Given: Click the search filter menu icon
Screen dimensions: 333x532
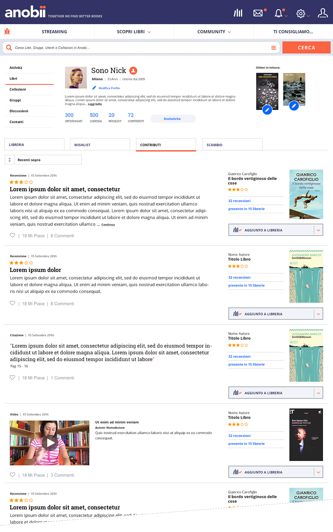Looking at the screenshot, I should click(273, 48).
